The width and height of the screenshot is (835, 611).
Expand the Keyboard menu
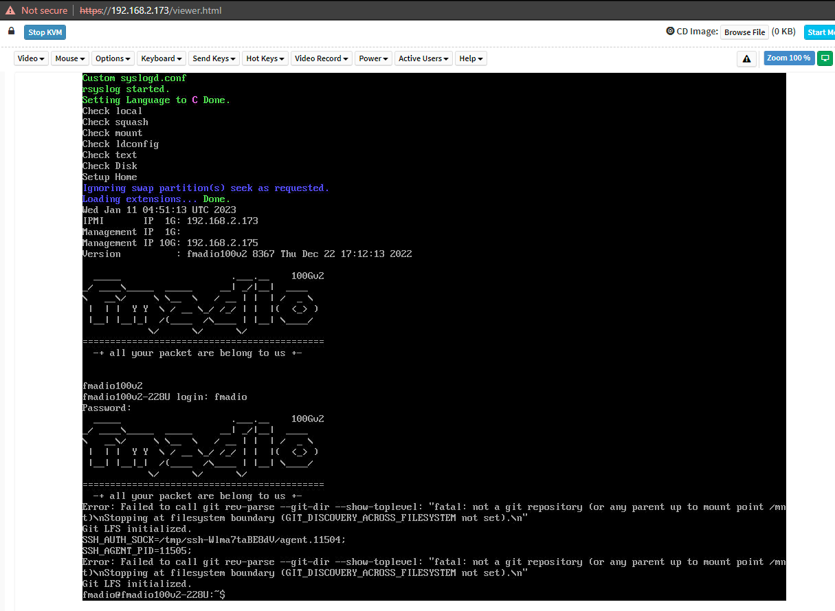point(162,58)
